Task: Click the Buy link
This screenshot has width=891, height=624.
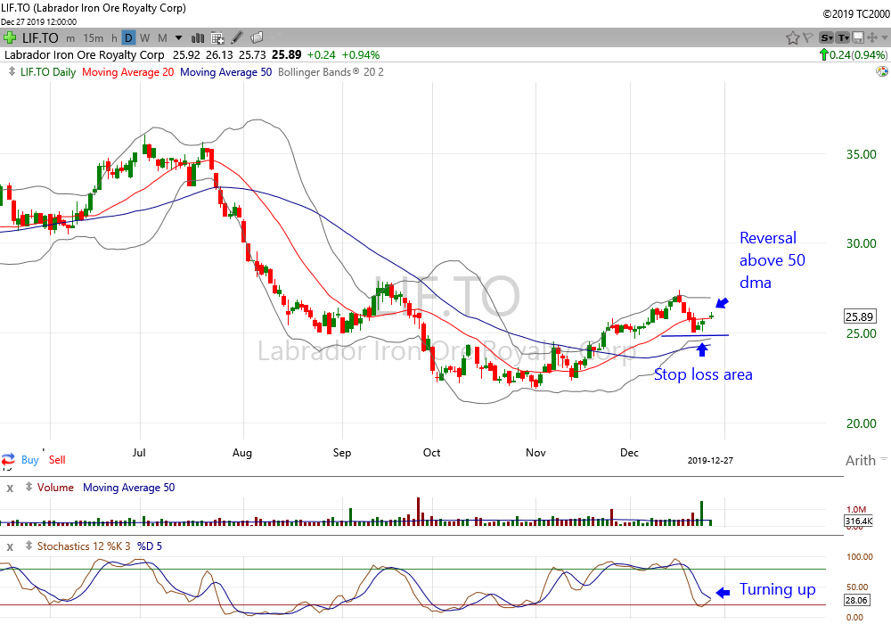Action: [x=30, y=460]
